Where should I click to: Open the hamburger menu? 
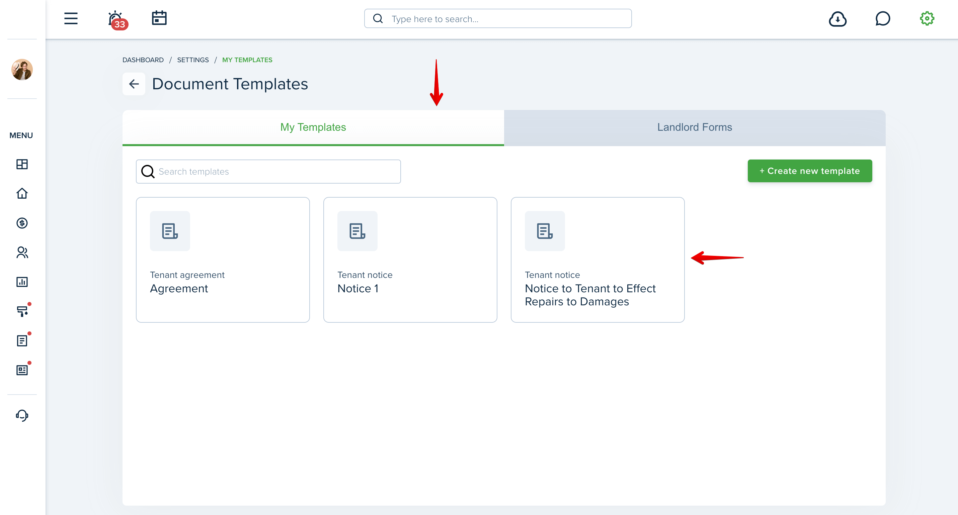pyautogui.click(x=71, y=19)
